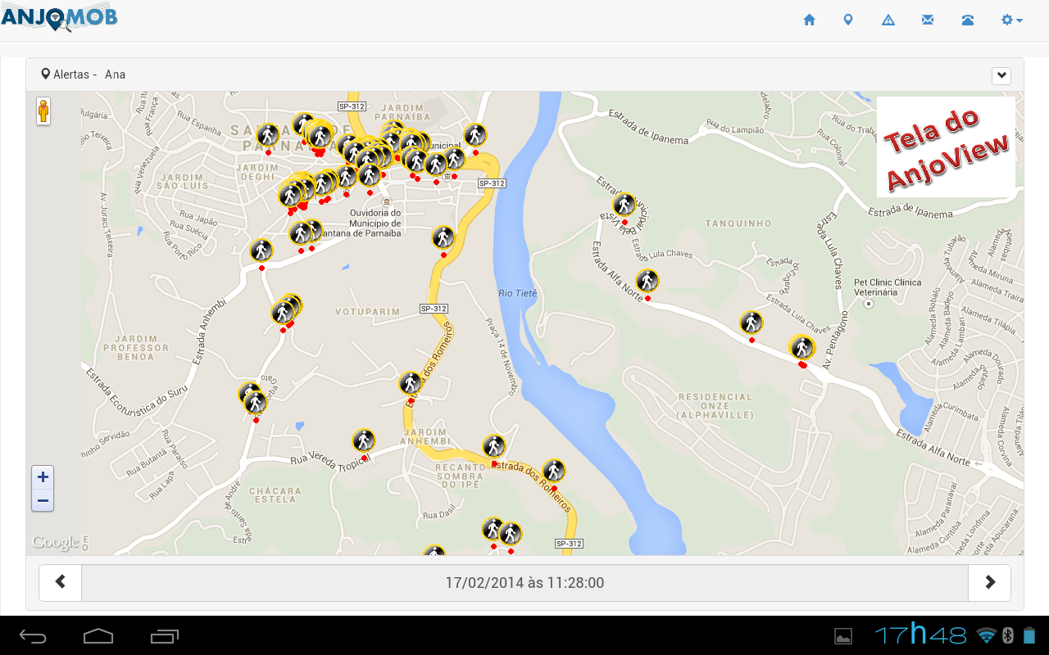This screenshot has width=1049, height=655.
Task: Select walker marker near Av. Pentagono
Action: point(802,347)
